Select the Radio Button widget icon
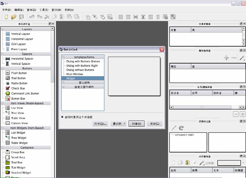The image size is (246, 178). (x=8, y=83)
